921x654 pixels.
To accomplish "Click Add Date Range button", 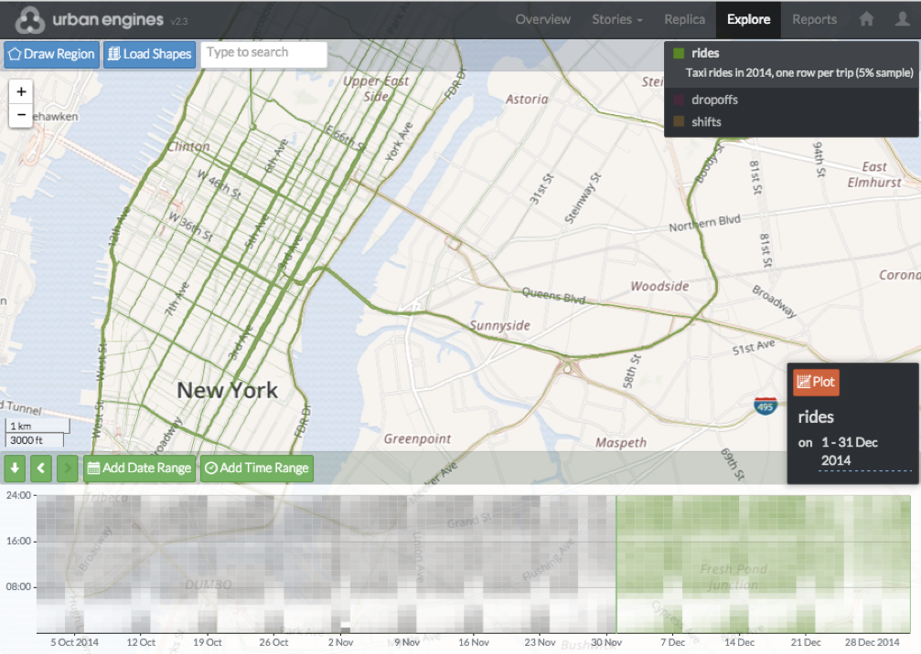I will coord(140,469).
